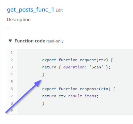Click line number 3 in code gutter
Screen dimensions: 133x124
coord(12,67)
